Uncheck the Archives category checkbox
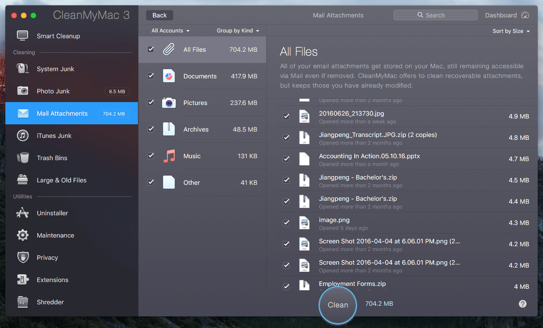Screen dimensions: 543x328 (151, 129)
